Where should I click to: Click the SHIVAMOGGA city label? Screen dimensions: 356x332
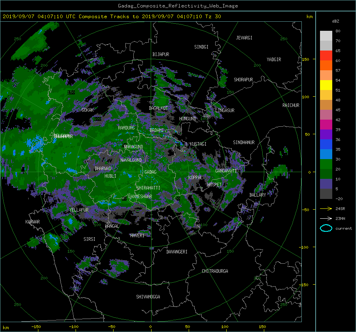click(x=148, y=297)
